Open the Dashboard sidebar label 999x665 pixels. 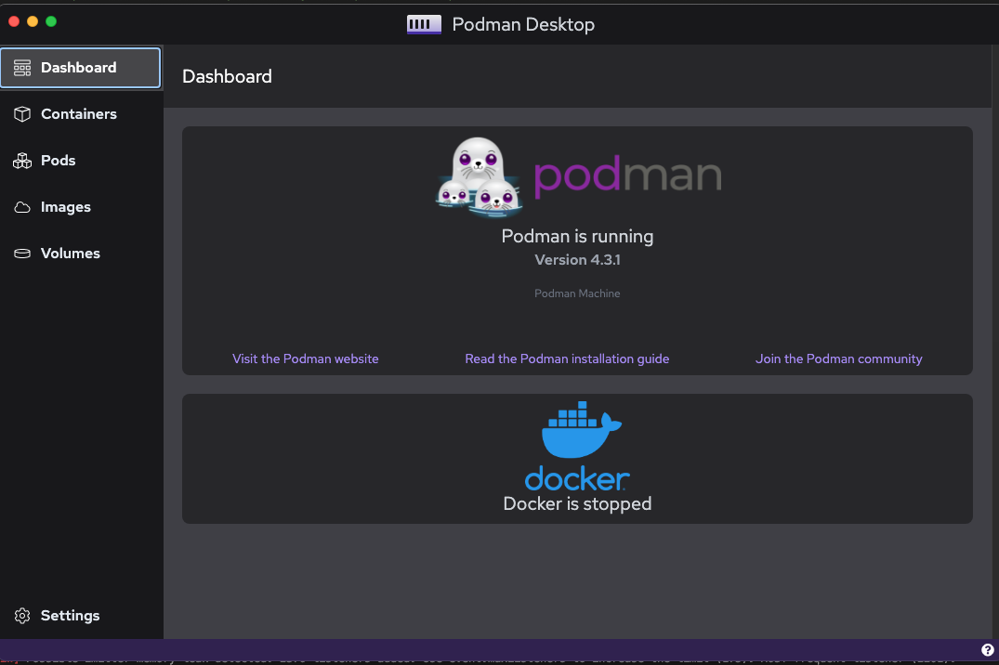pos(78,68)
